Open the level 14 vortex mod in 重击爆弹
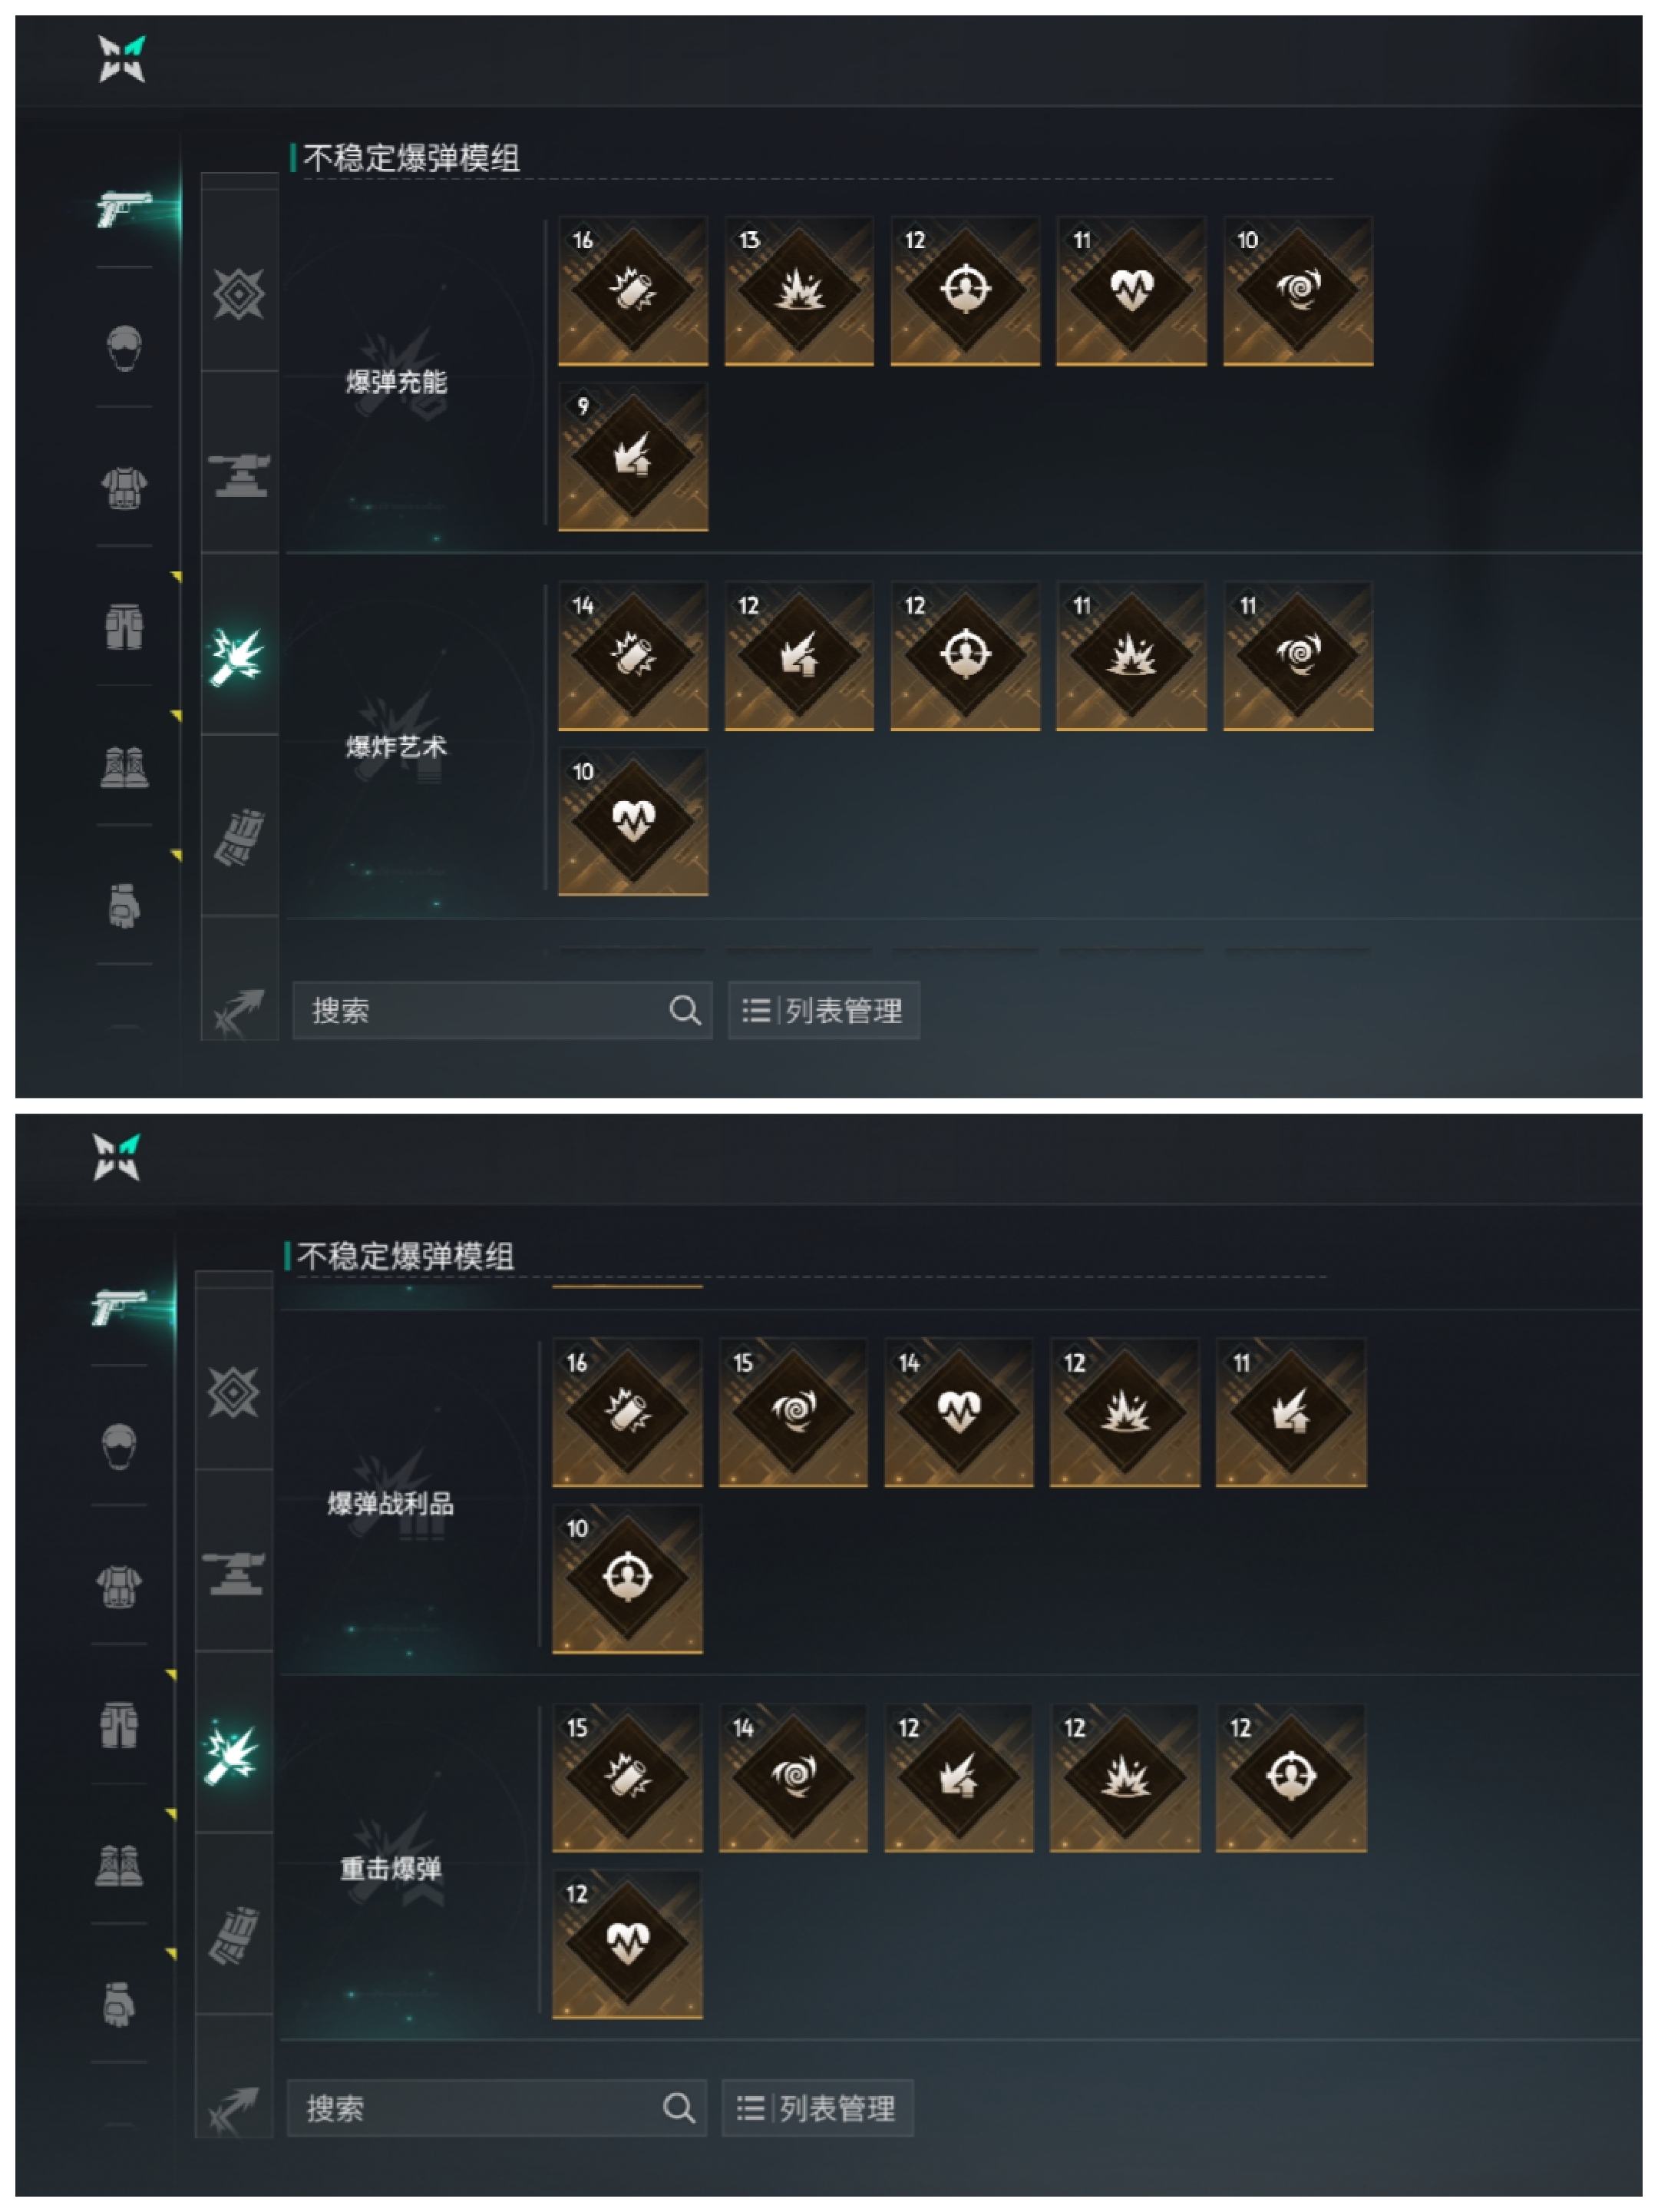This screenshot has height=2212, width=1658. click(792, 1777)
